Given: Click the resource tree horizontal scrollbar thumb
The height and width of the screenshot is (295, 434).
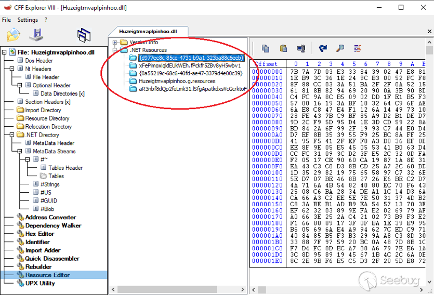Looking at the screenshot, I should click(x=167, y=289).
